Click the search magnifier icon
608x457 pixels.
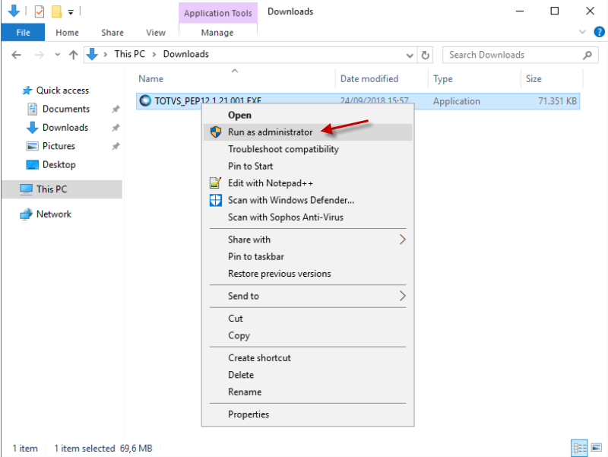click(x=587, y=55)
